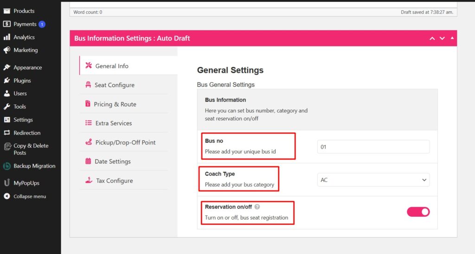Click the General Settings heading

click(230, 70)
